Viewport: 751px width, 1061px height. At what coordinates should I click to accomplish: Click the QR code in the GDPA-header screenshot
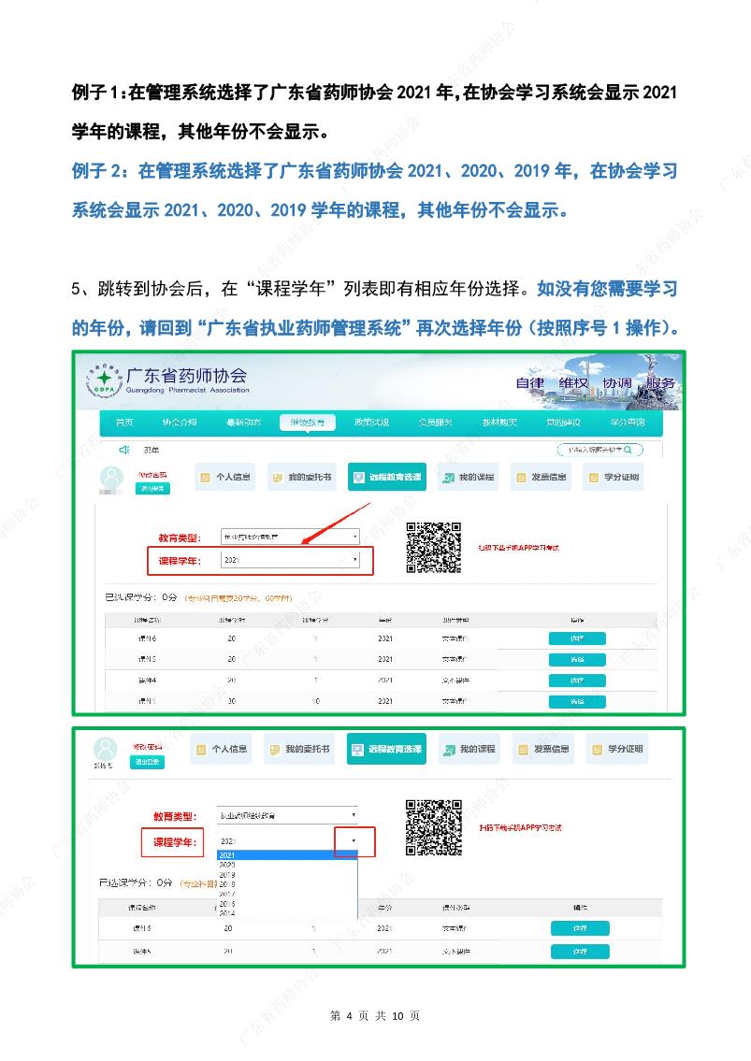click(433, 548)
